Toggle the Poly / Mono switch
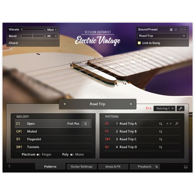 pos(72,155)
